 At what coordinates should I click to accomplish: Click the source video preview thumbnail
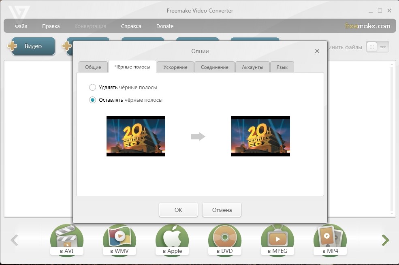(136, 136)
